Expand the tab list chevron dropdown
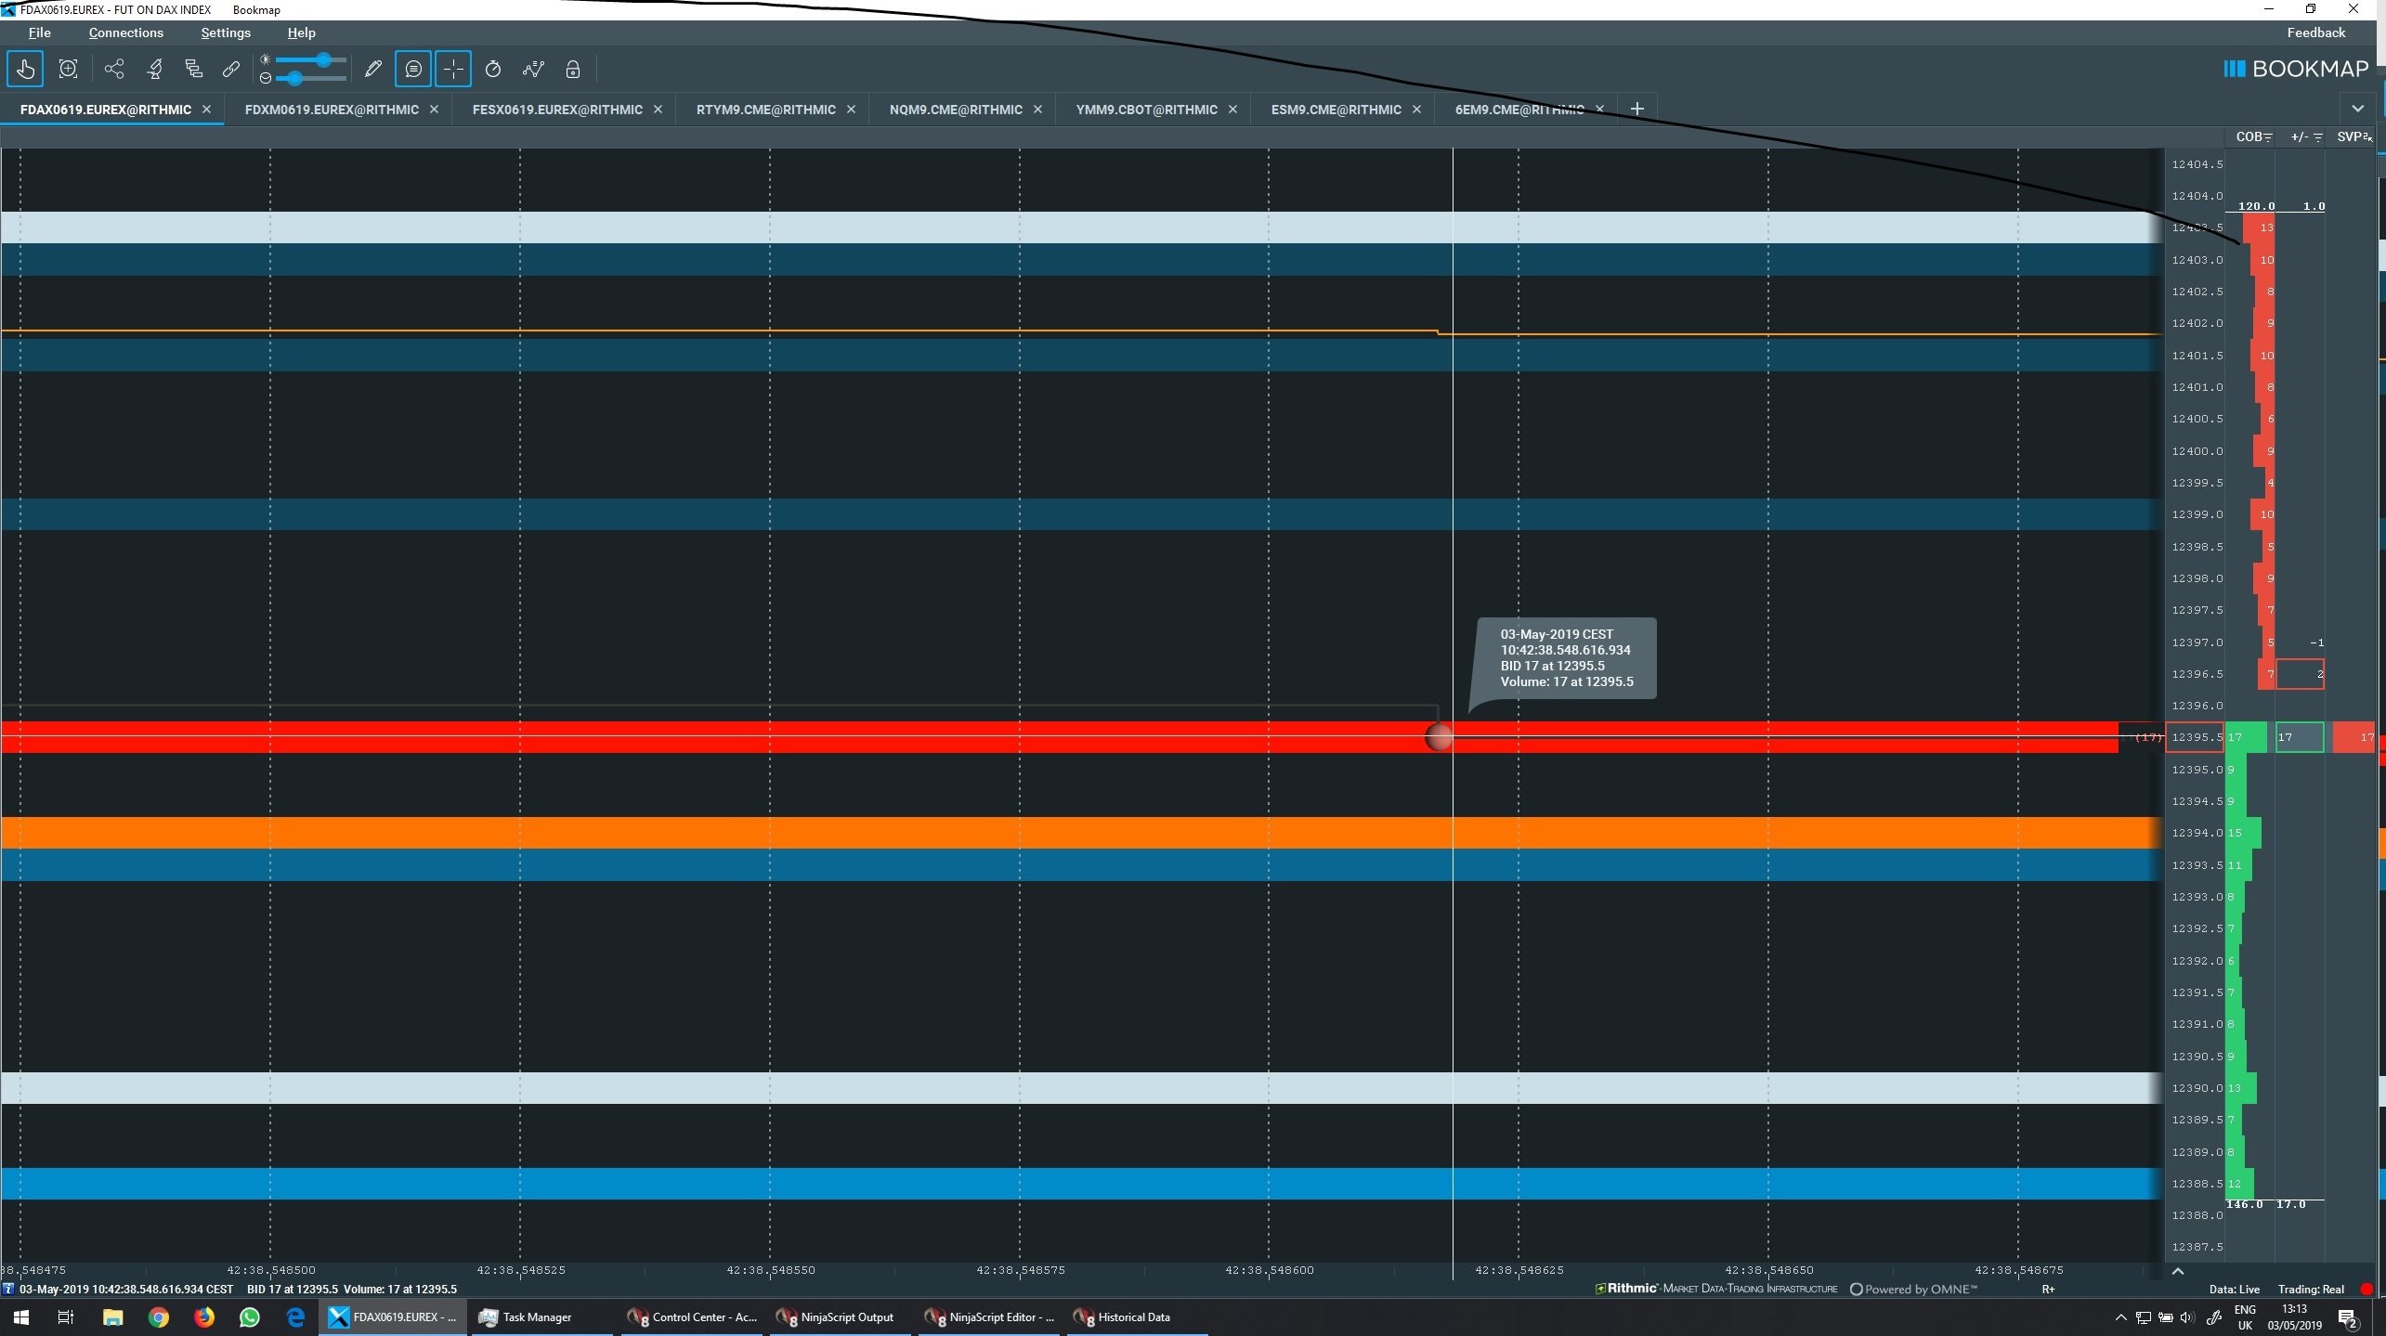This screenshot has height=1336, width=2386. [2357, 110]
